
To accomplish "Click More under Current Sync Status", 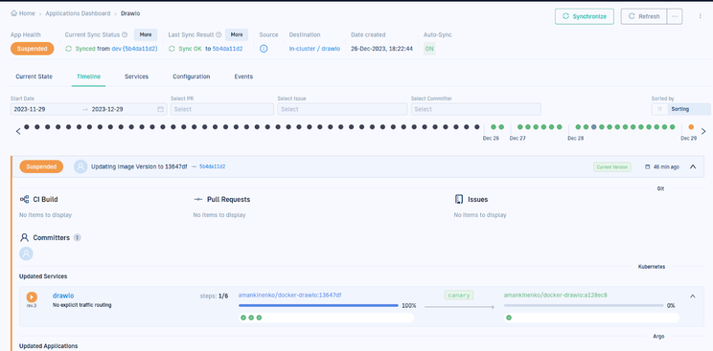I will 146,34.
